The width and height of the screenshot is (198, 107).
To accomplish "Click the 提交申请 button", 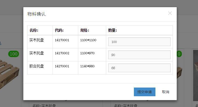I will click(x=145, y=92).
